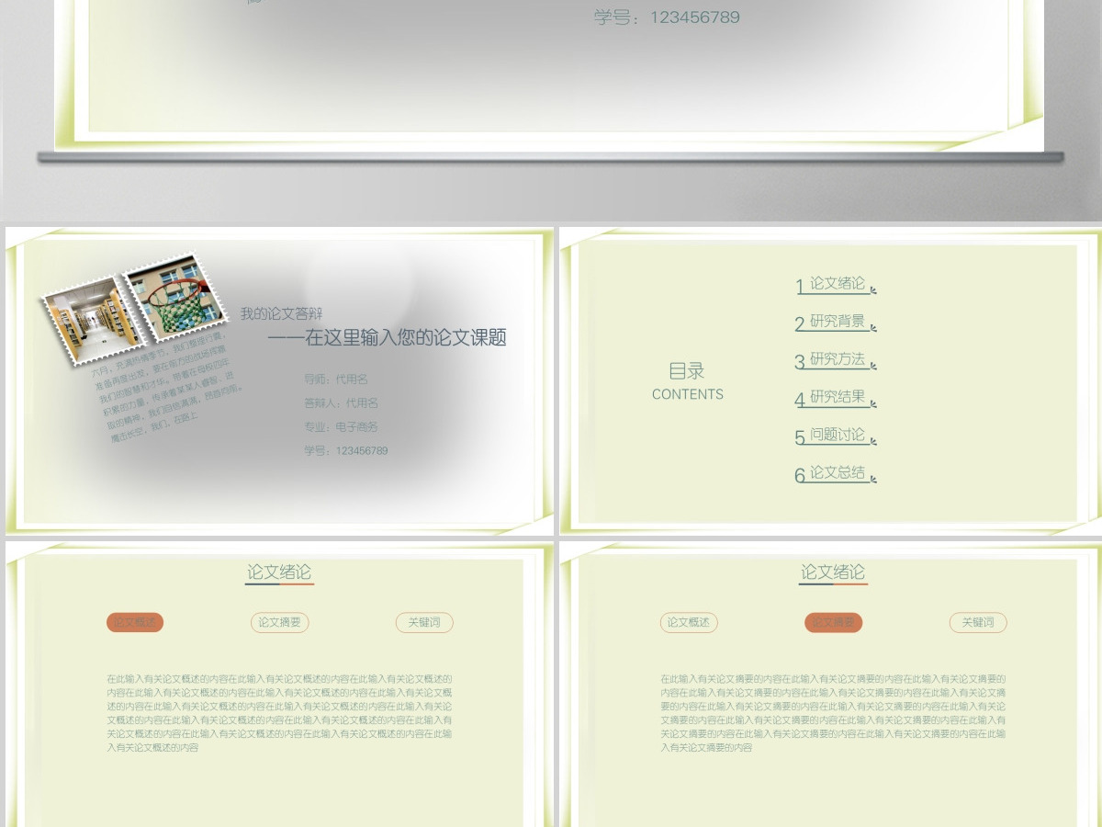This screenshot has height=827, width=1102.
Task: Select outlined 论文概述 pill on the abstract slide
Action: [689, 622]
